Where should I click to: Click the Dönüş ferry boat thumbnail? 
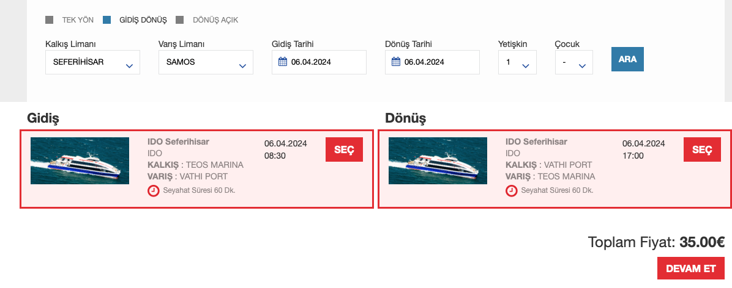[438, 160]
